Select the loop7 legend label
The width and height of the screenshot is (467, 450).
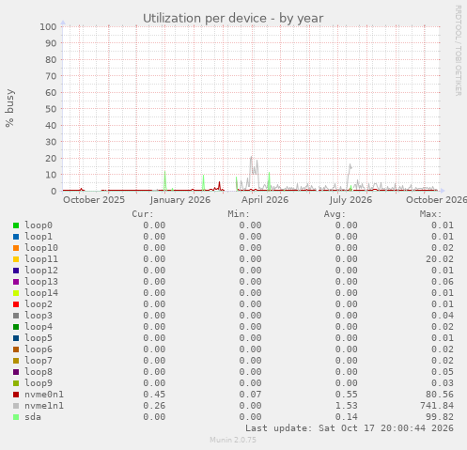coord(39,361)
